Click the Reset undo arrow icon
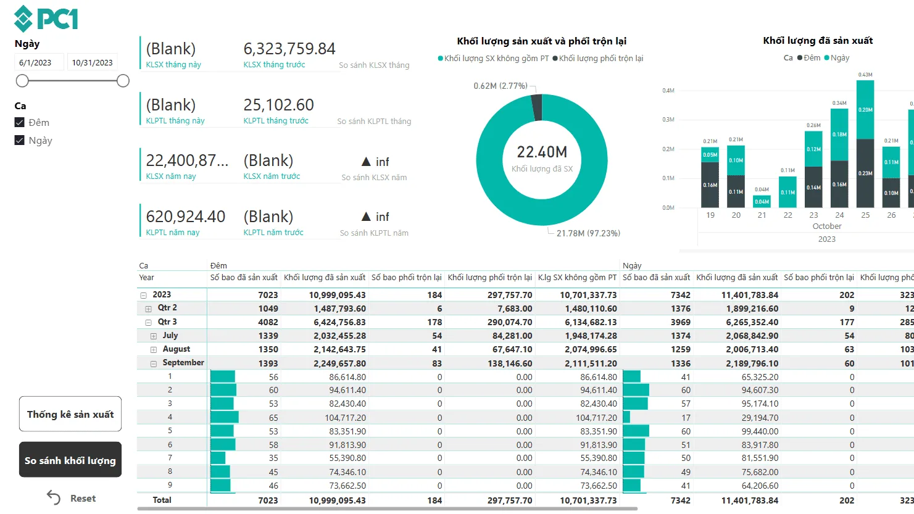Image resolution: width=914 pixels, height=514 pixels. pyautogui.click(x=54, y=498)
